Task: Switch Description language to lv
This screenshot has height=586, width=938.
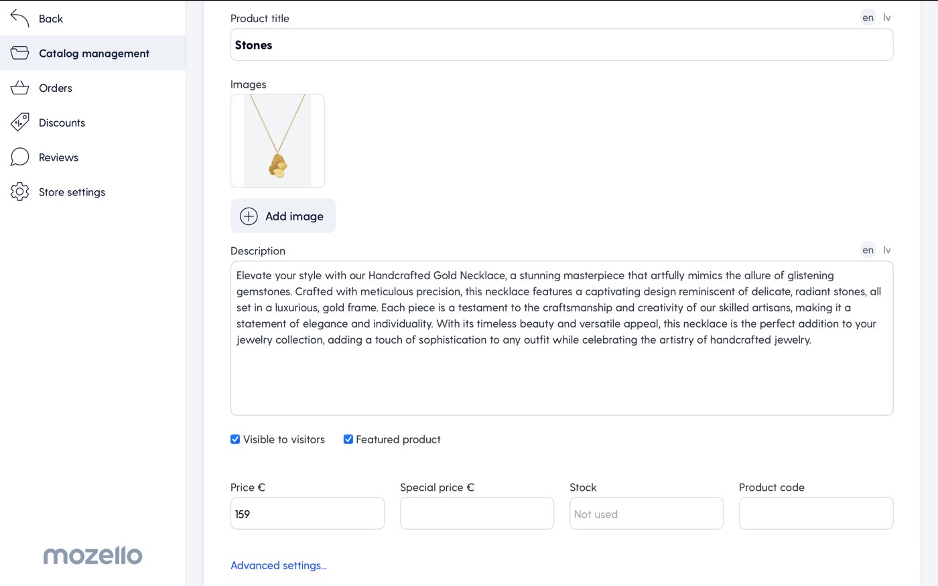Action: point(886,250)
